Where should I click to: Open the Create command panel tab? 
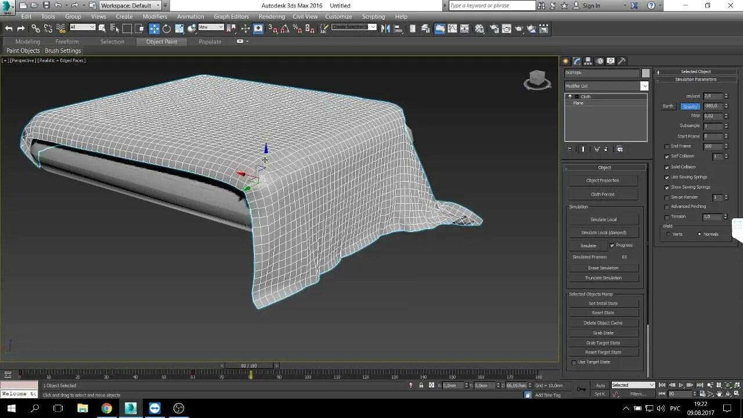click(566, 61)
